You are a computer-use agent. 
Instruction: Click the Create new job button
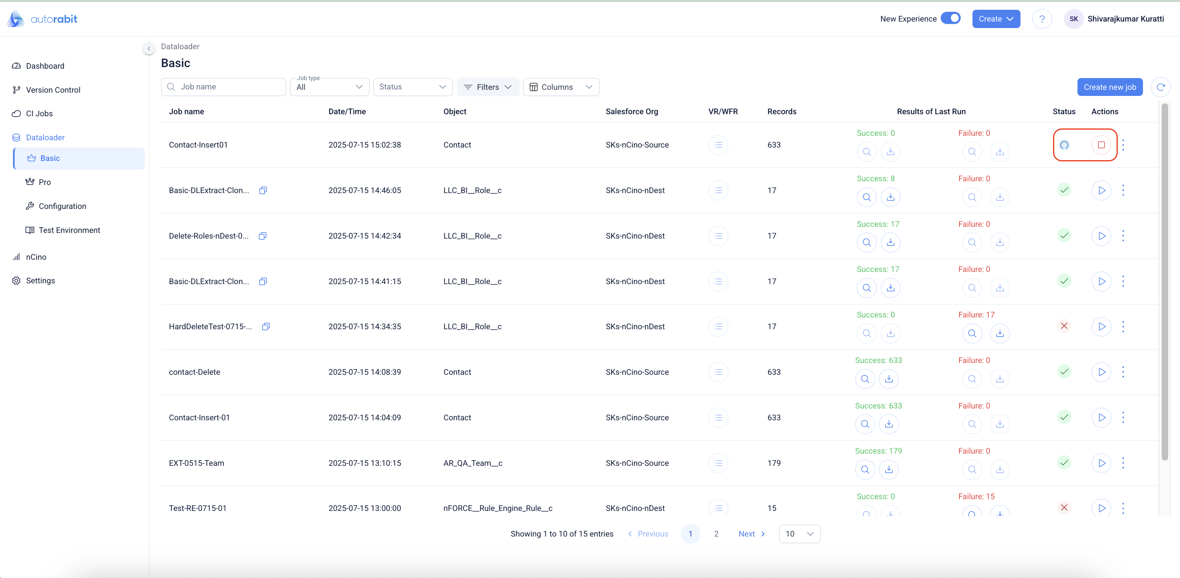[1109, 87]
